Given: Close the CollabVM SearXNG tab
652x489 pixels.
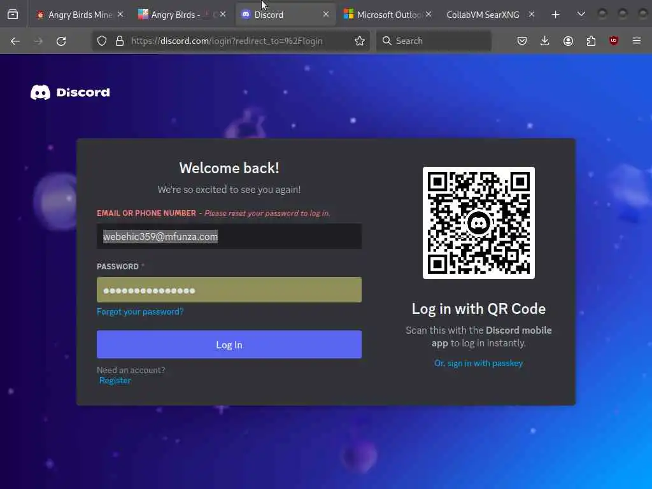Looking at the screenshot, I should 532,15.
